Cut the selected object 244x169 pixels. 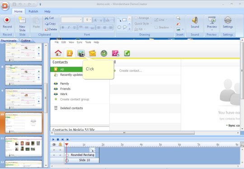49,18
